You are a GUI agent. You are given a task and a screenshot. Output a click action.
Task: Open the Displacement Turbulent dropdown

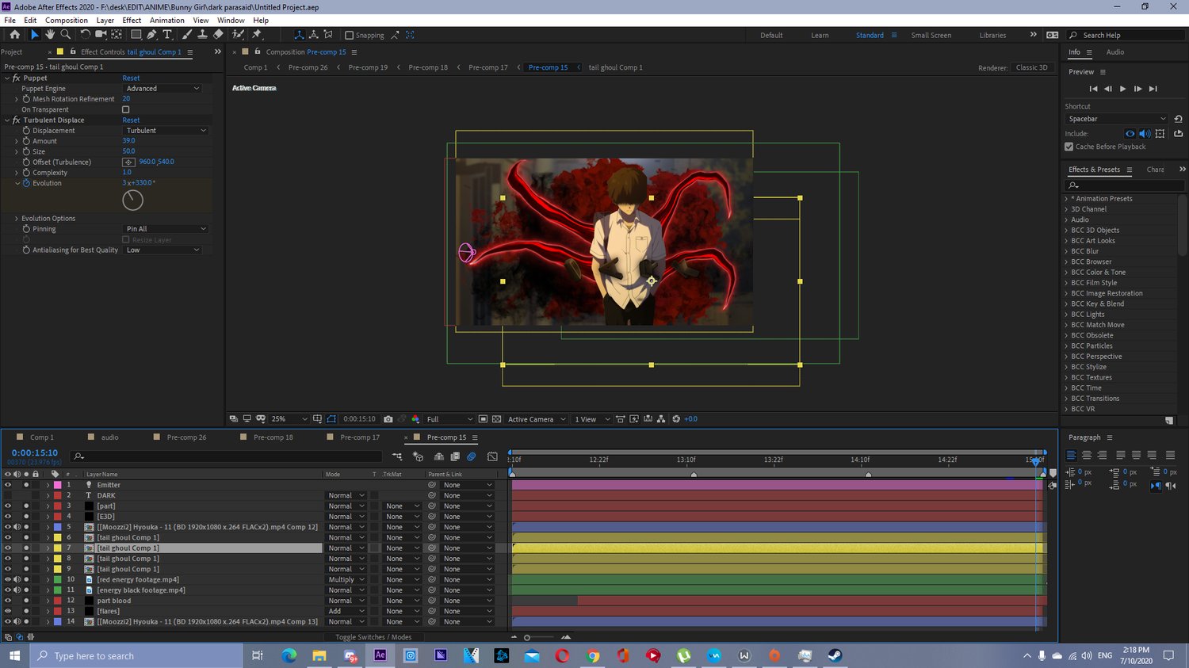166,130
